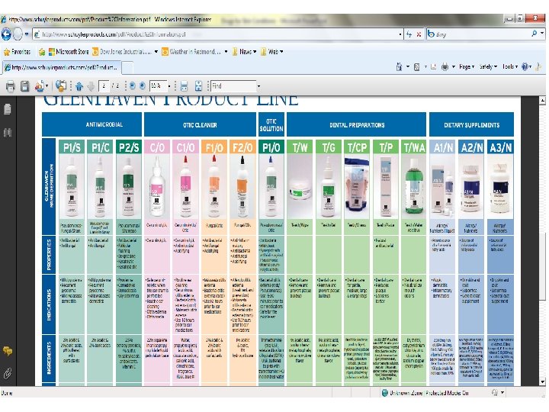Open the Print dropdown arrow in command bar
Viewport: 549px width, 412px height.
point(454,66)
